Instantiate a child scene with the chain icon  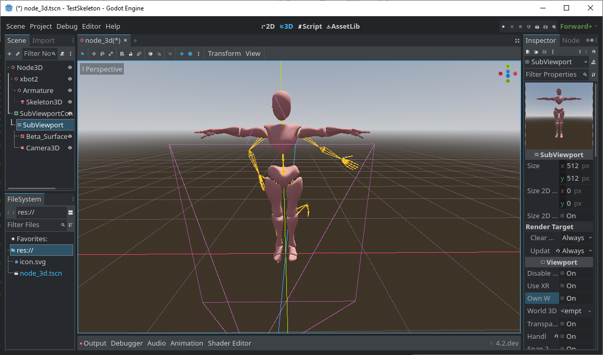[18, 54]
